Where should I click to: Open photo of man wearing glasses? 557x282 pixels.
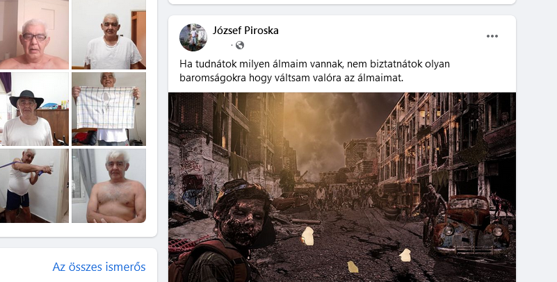[34, 35]
